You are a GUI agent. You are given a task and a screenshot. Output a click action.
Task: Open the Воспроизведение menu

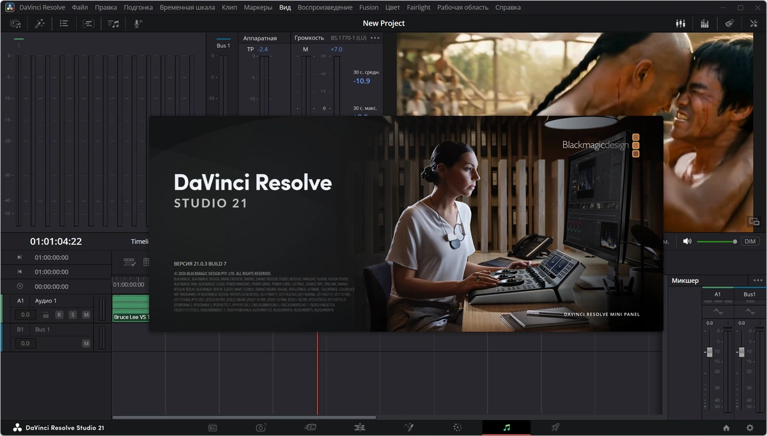pos(325,8)
